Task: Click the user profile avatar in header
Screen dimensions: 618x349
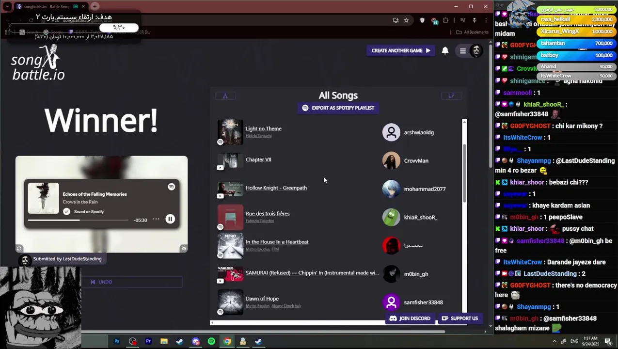Action: coord(476,50)
